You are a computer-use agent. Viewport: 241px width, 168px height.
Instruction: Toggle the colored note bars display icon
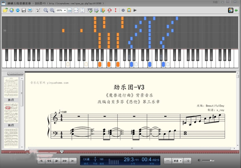click(x=103, y=10)
